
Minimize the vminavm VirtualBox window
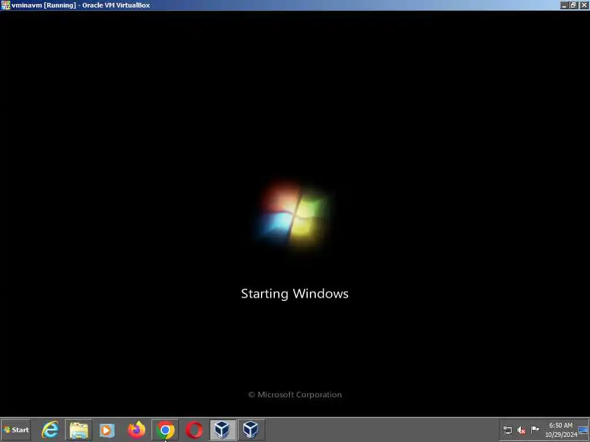563,5
